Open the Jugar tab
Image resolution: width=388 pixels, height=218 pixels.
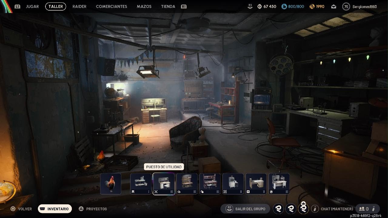[32, 6]
